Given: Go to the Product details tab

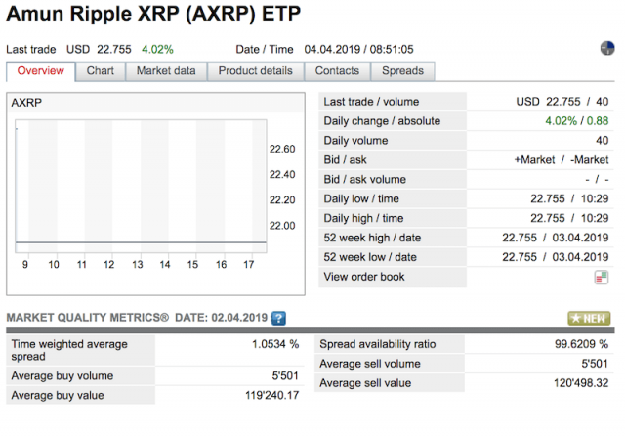Looking at the screenshot, I should point(256,71).
